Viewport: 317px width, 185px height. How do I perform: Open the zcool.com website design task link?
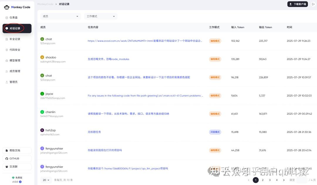145,41
